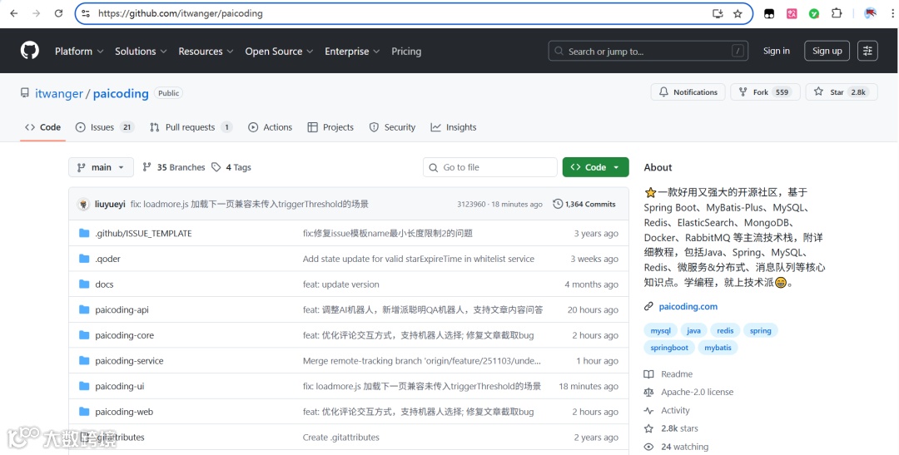The image size is (899, 455).
Task: Go back with the browser back arrow
Action: coord(14,13)
